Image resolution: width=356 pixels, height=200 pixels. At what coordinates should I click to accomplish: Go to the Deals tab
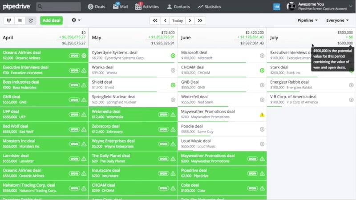coord(97,7)
